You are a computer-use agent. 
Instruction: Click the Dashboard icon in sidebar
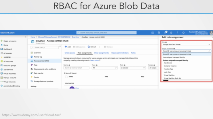[2, 49]
